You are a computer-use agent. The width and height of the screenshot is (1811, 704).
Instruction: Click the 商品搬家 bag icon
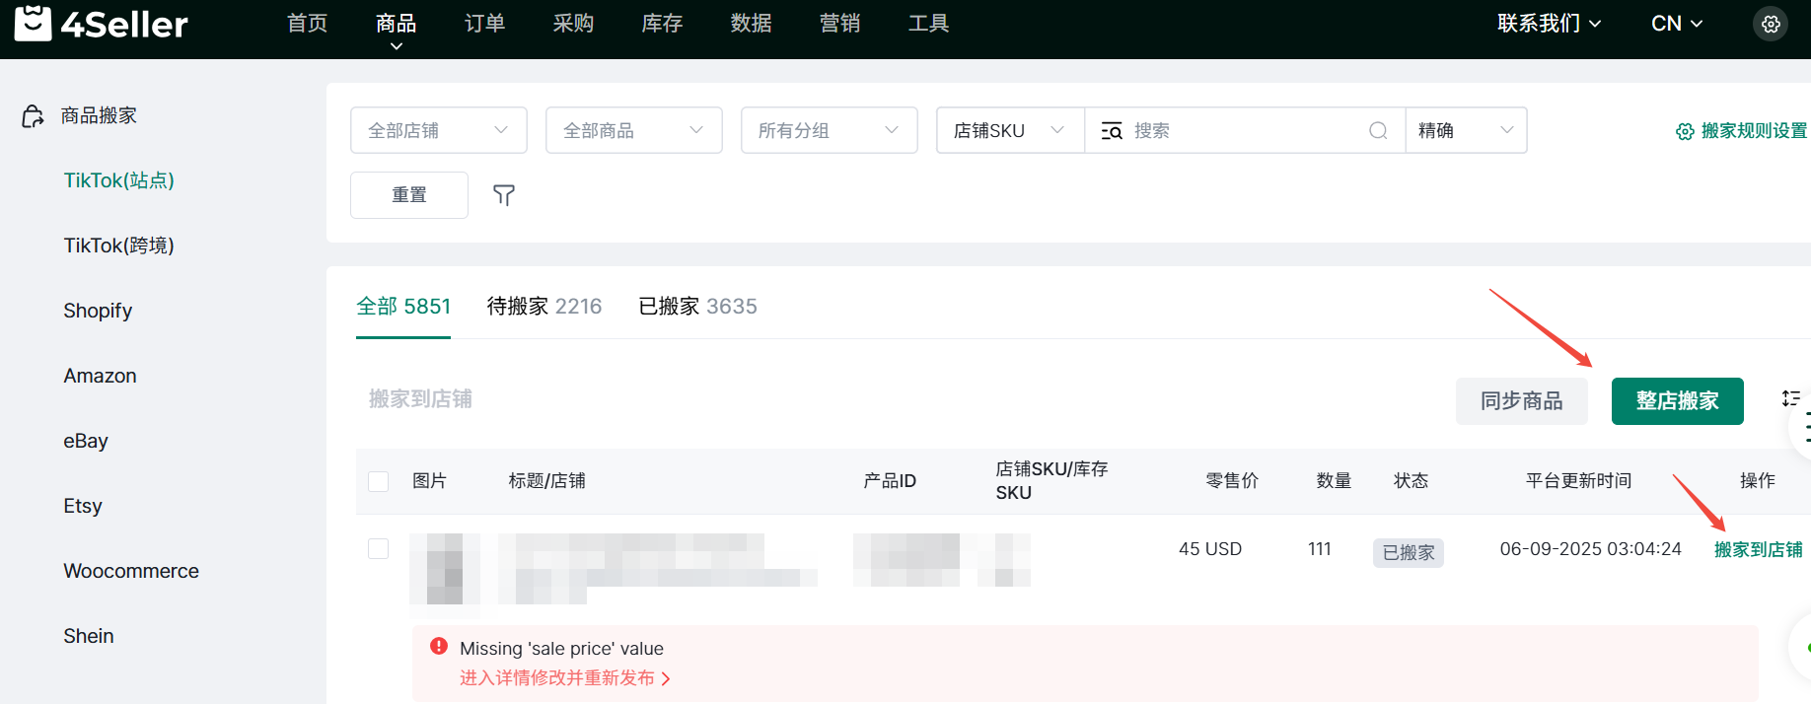pos(33,116)
